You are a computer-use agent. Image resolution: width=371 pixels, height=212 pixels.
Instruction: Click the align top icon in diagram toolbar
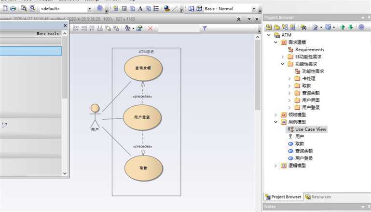pyautogui.click(x=92, y=28)
